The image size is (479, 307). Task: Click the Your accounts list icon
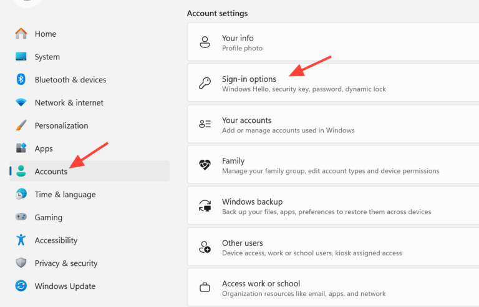point(205,124)
